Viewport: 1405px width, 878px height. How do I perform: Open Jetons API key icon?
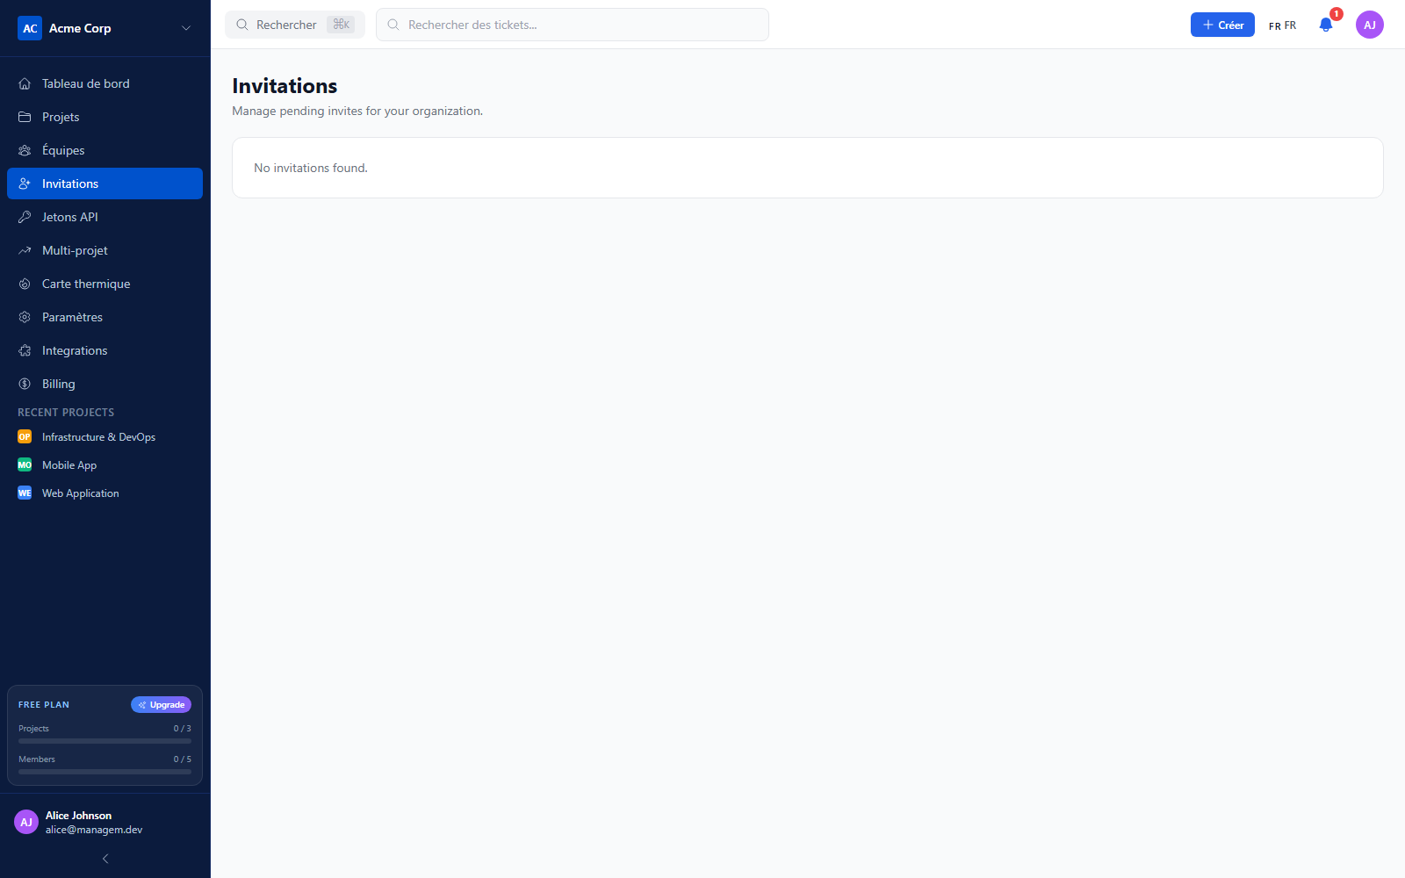[x=25, y=217]
